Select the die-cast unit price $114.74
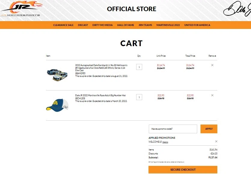This screenshot has width=251, height=174. click(x=161, y=65)
